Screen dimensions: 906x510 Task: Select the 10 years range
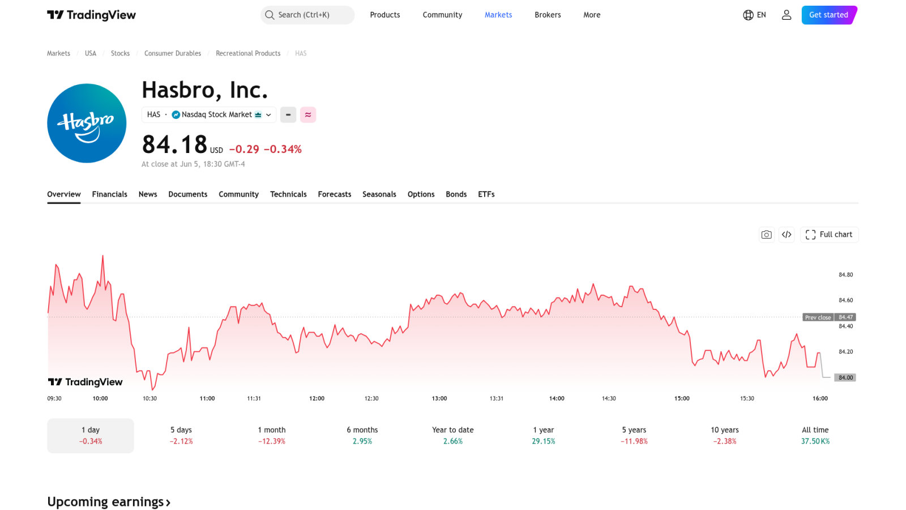point(725,436)
